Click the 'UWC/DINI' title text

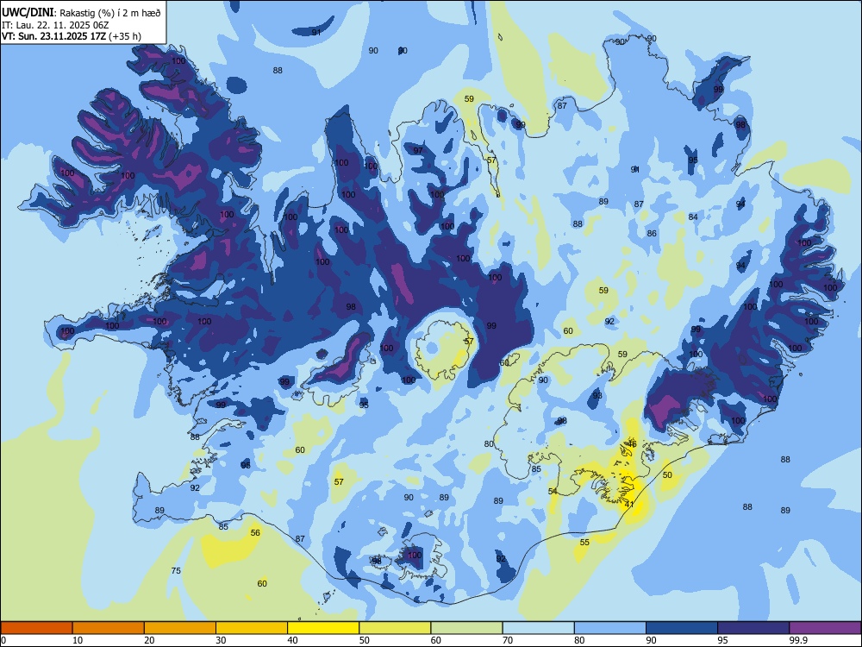(28, 13)
